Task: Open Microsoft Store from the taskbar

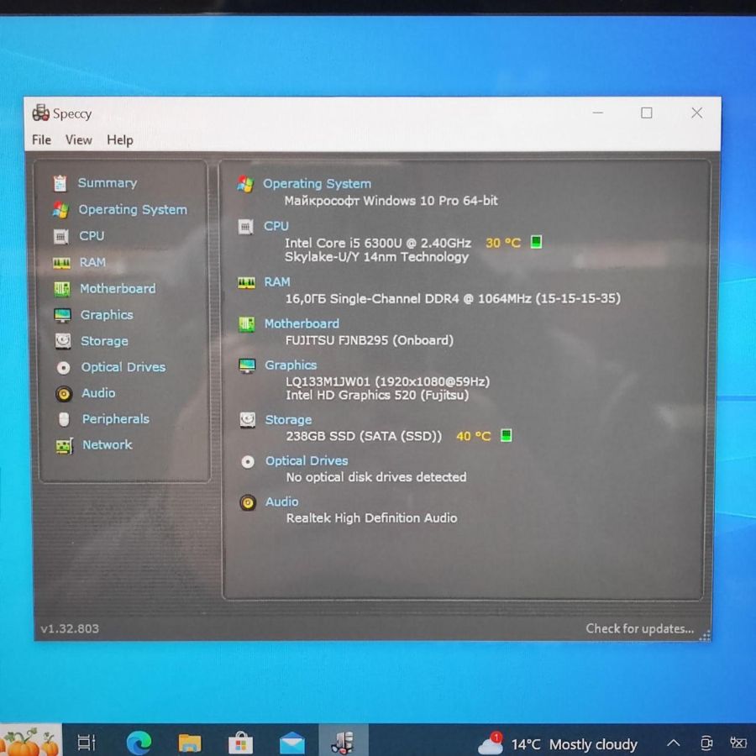Action: pyautogui.click(x=240, y=743)
